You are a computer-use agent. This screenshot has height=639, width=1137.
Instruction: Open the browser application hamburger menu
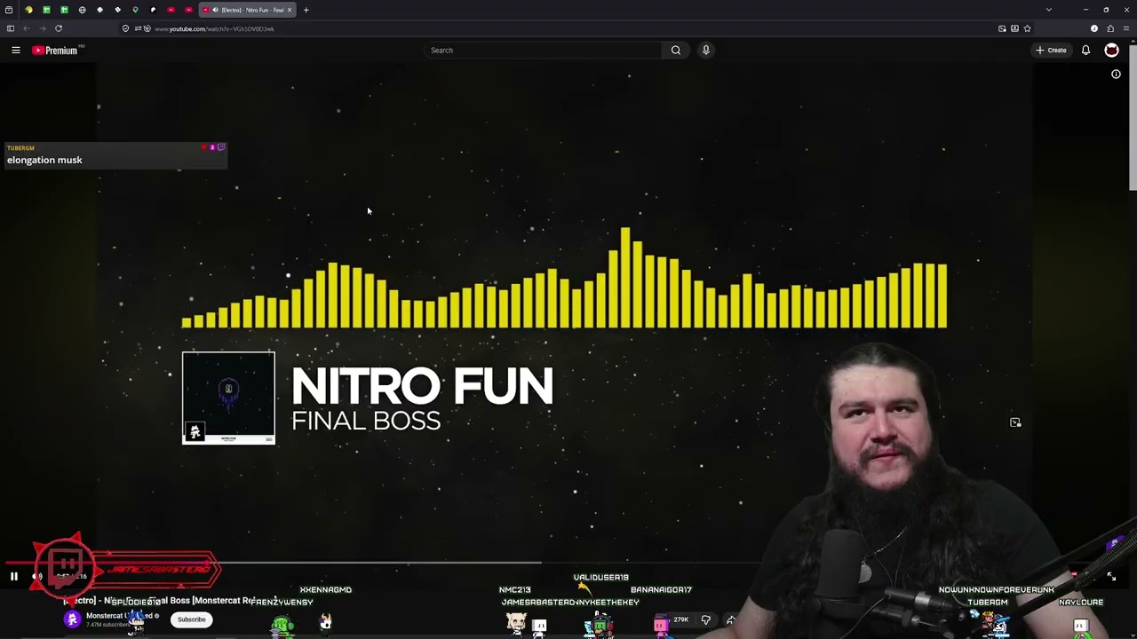(x=1125, y=28)
